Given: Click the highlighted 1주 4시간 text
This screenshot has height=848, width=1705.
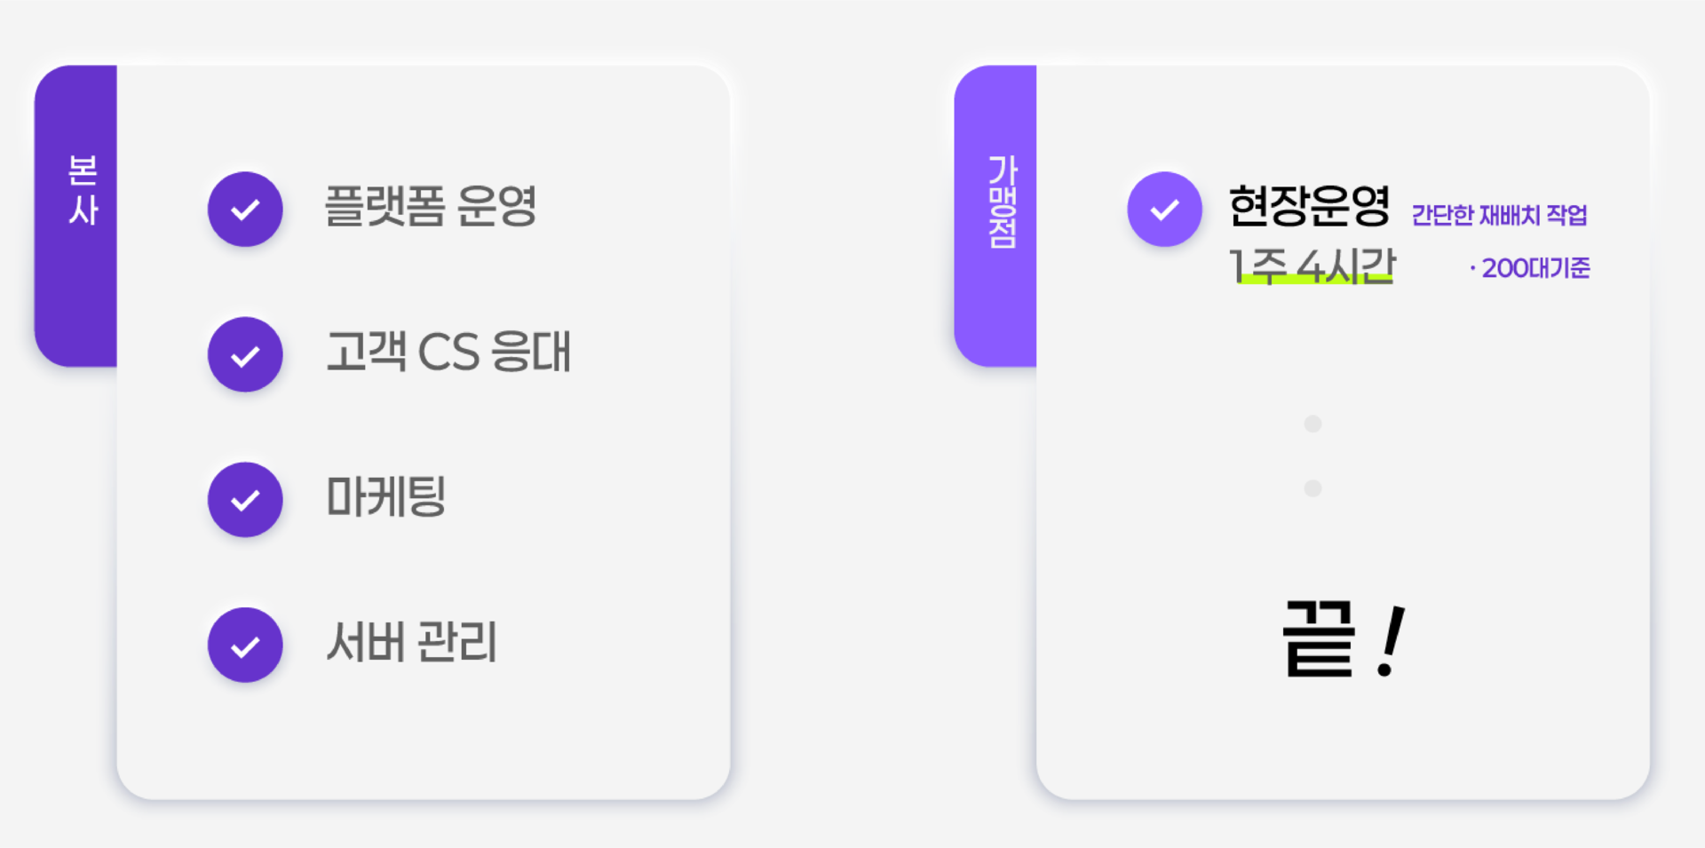Looking at the screenshot, I should (x=1312, y=265).
